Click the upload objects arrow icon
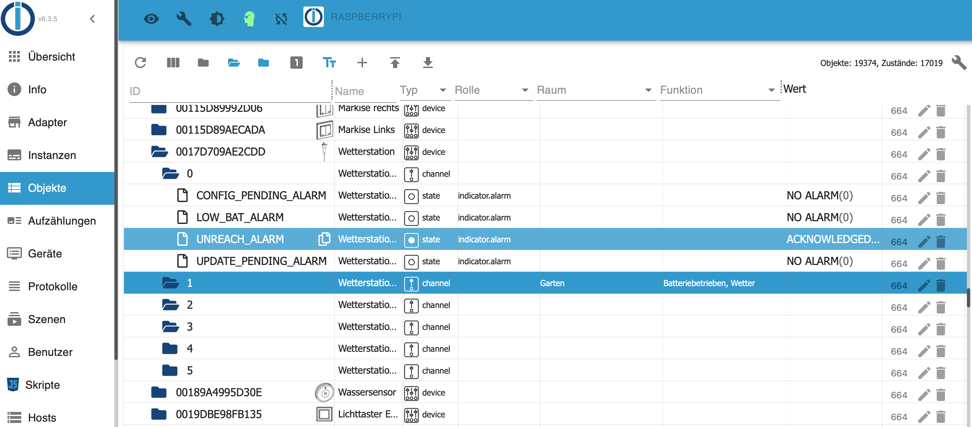This screenshot has width=972, height=427. click(395, 63)
